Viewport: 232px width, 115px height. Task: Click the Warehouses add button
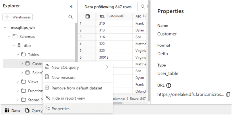18,17
